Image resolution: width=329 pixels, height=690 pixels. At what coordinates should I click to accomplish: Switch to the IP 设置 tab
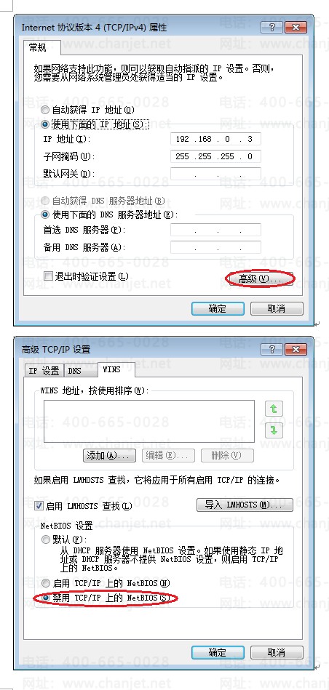[x=44, y=371]
